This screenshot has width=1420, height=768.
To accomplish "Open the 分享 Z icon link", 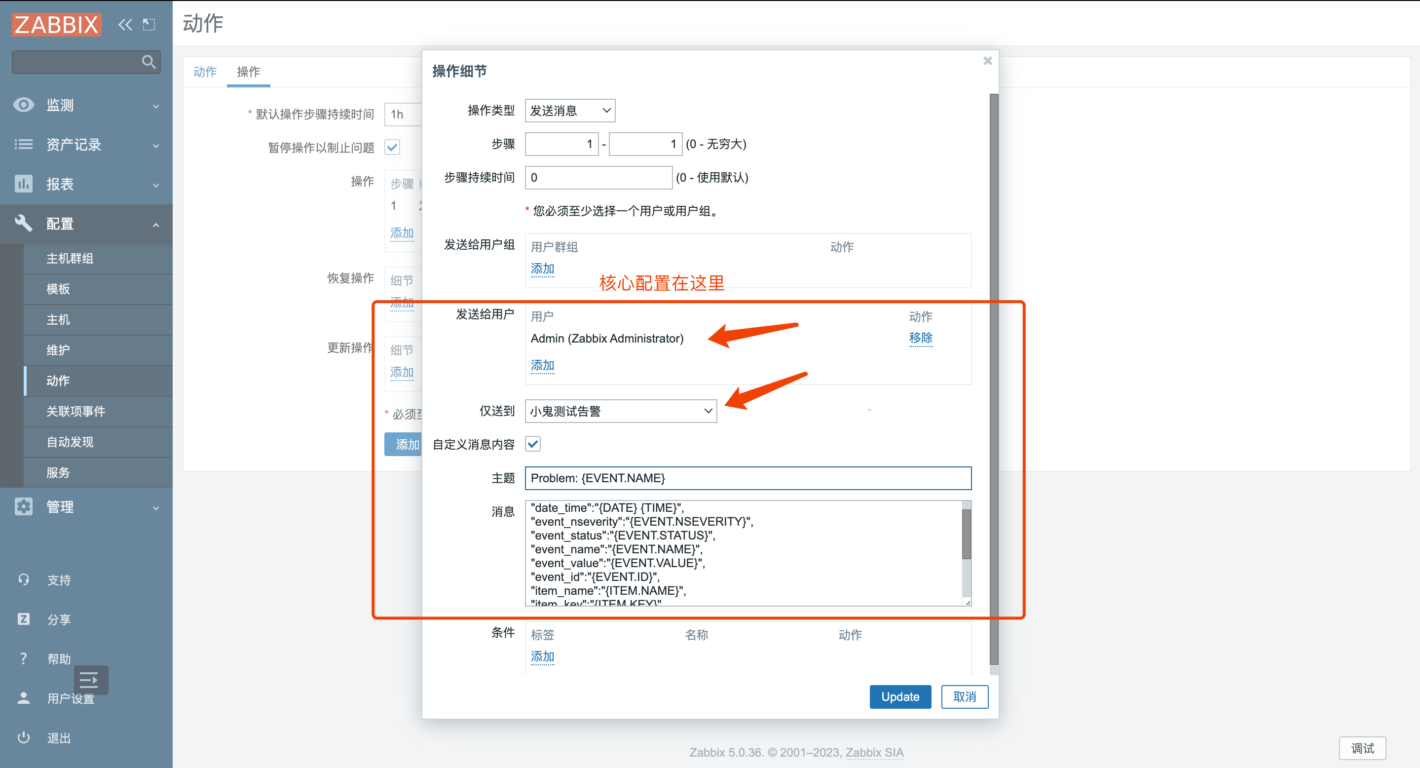I will [24, 618].
